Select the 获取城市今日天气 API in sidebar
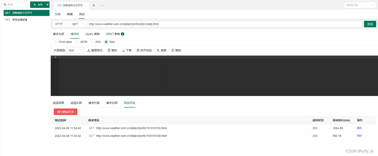The height and width of the screenshot is (156, 378). click(x=27, y=13)
